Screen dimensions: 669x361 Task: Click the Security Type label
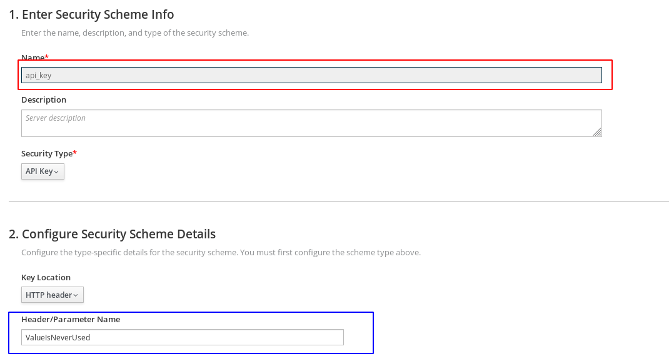point(47,153)
